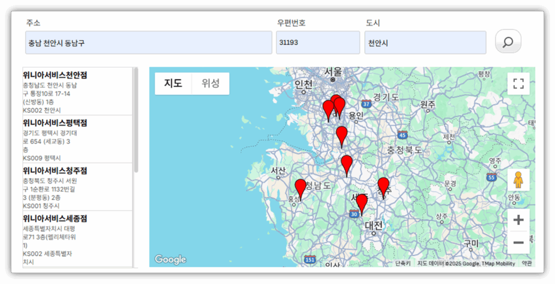Viewport: 555px width, 284px height.
Task: Click the 인천 label on the map
Action: [x=304, y=85]
